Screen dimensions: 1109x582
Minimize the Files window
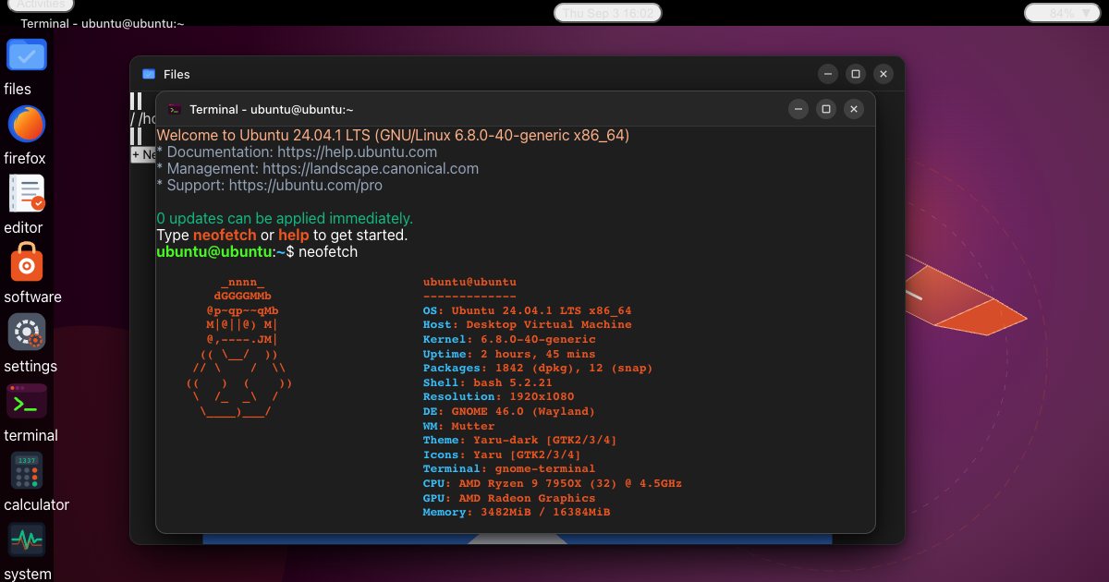coord(828,74)
